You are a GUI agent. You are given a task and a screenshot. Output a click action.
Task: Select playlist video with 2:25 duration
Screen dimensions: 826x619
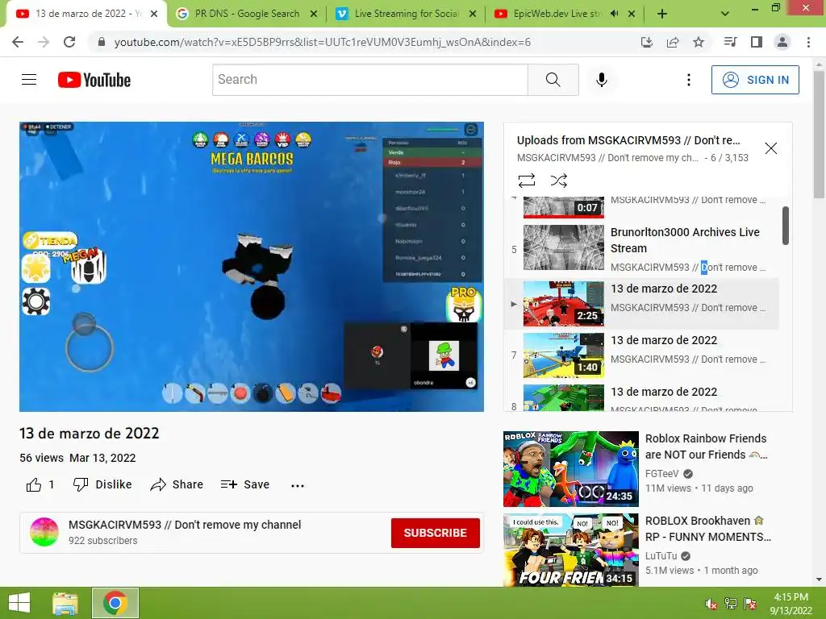tap(641, 303)
